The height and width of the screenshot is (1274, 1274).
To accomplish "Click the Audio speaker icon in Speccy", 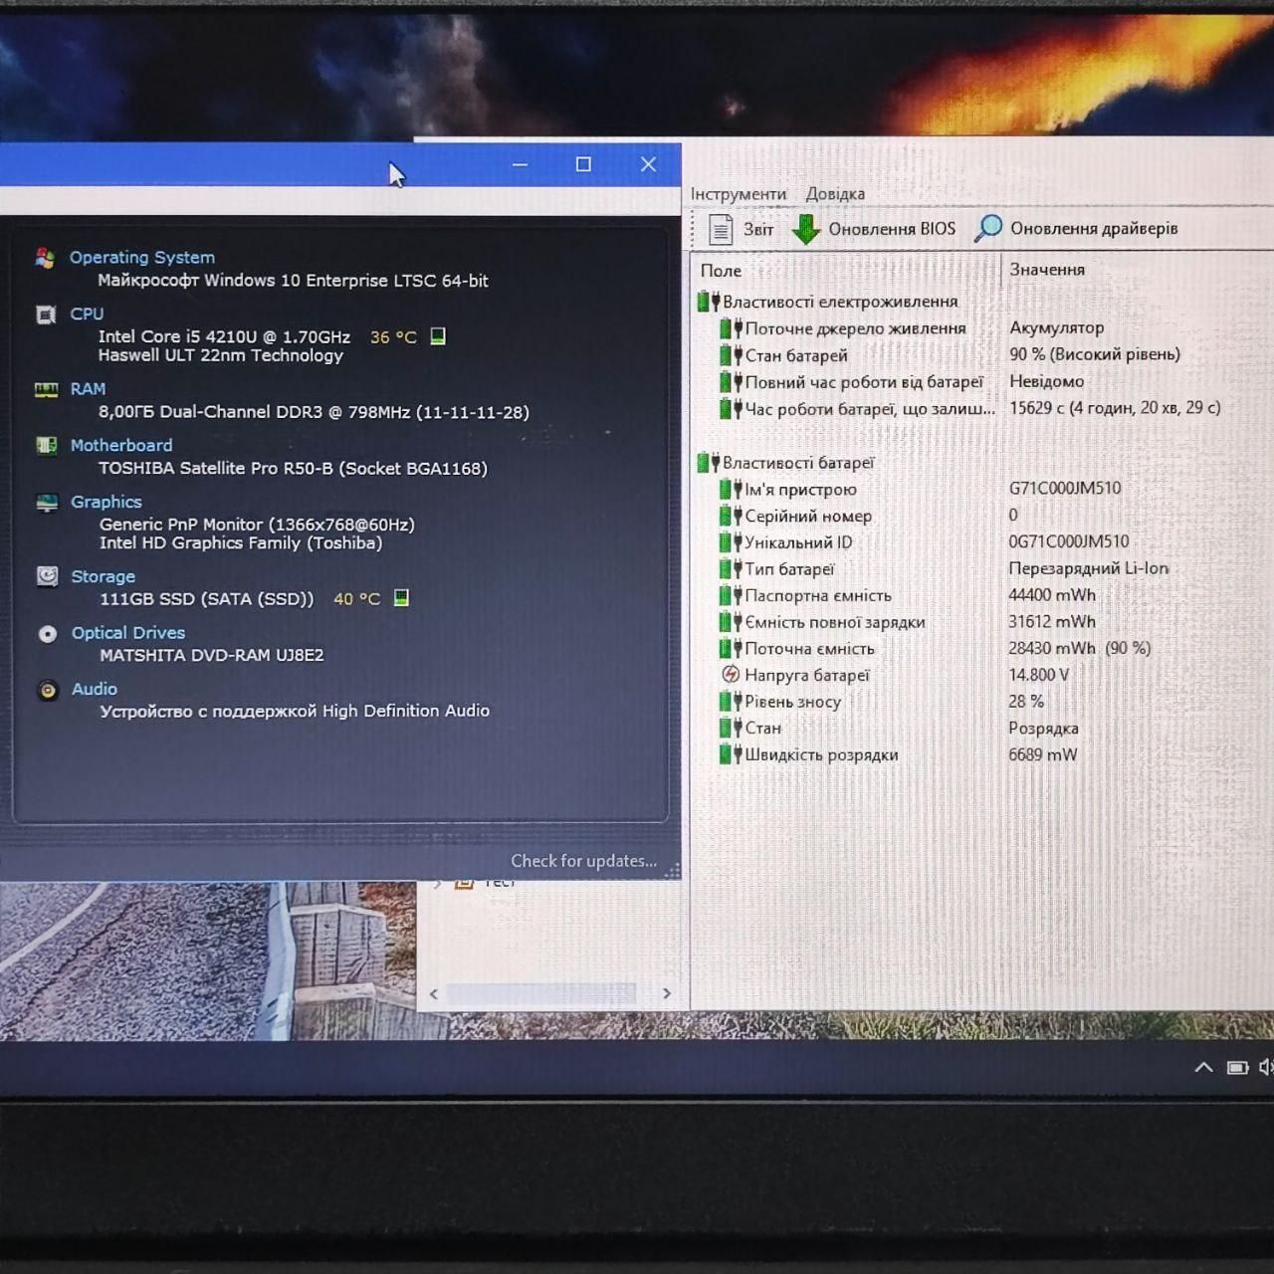I will click(x=47, y=690).
